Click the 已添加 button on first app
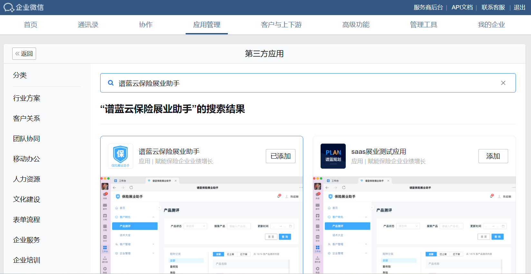This screenshot has height=274, width=531. (x=280, y=156)
